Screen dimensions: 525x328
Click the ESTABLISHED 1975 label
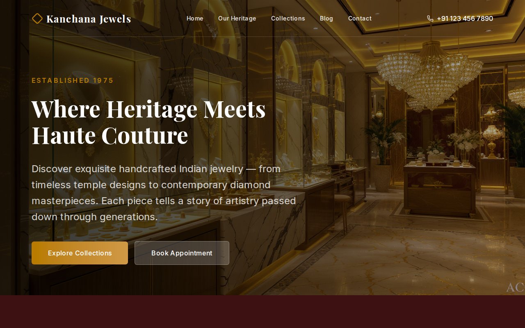click(x=73, y=80)
